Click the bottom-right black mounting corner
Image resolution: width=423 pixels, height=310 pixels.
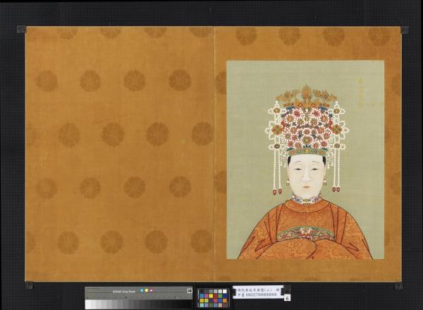pos(398,285)
